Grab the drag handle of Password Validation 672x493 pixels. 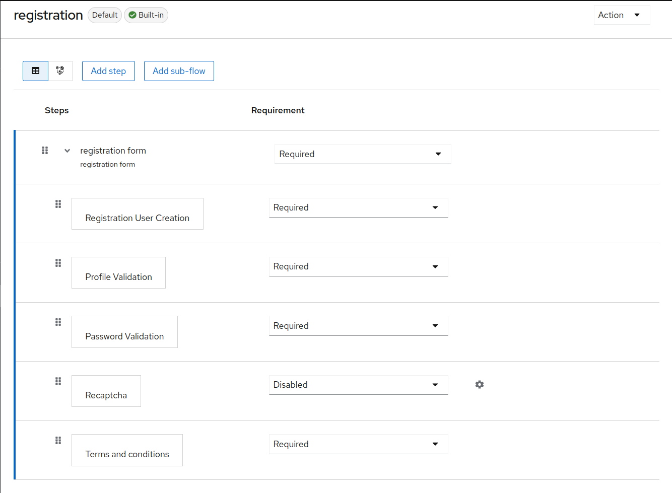(x=58, y=322)
